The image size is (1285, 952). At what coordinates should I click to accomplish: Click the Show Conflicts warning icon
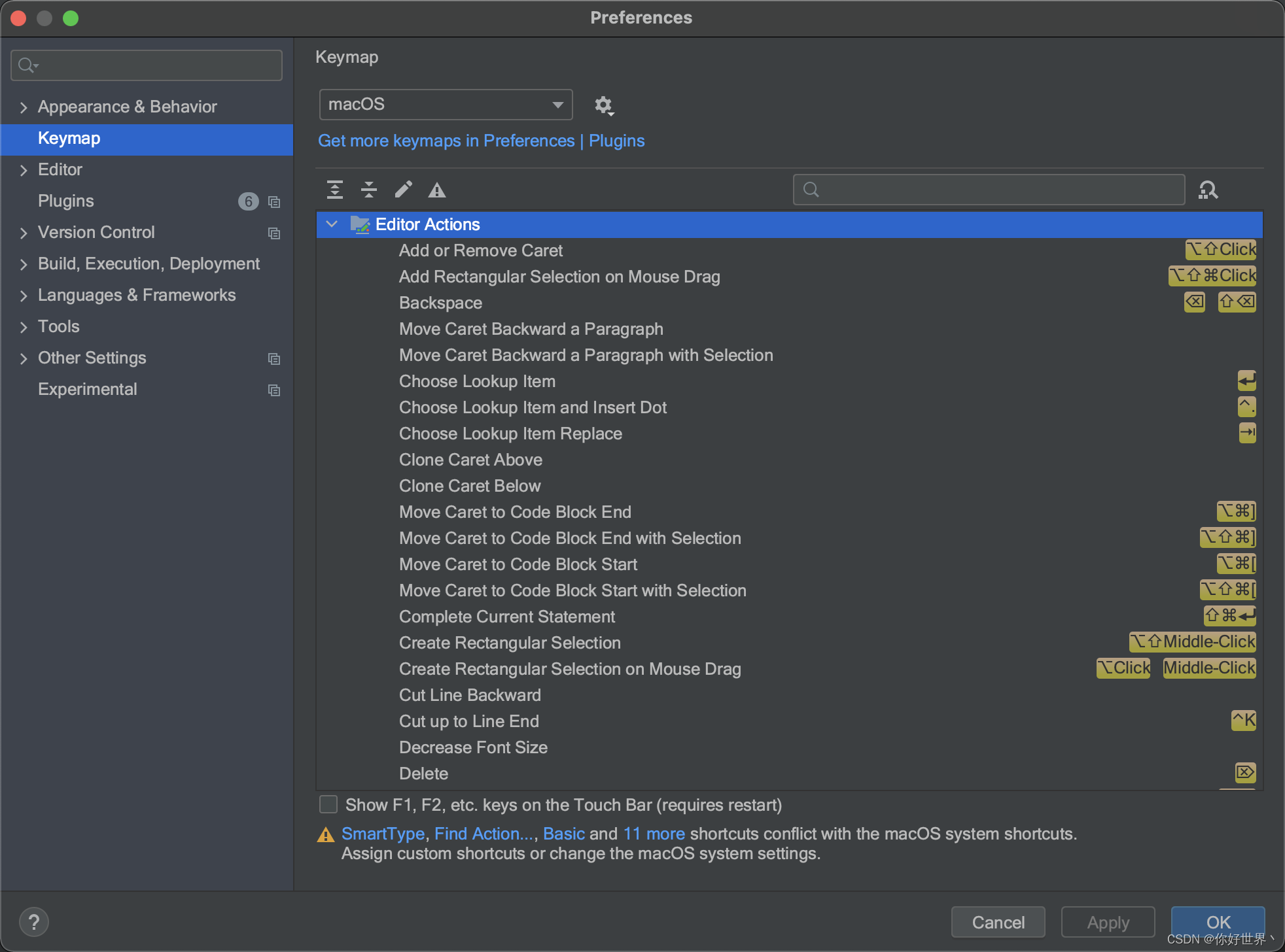pos(437,190)
